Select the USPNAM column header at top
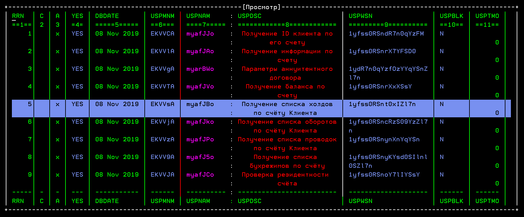 198,16
